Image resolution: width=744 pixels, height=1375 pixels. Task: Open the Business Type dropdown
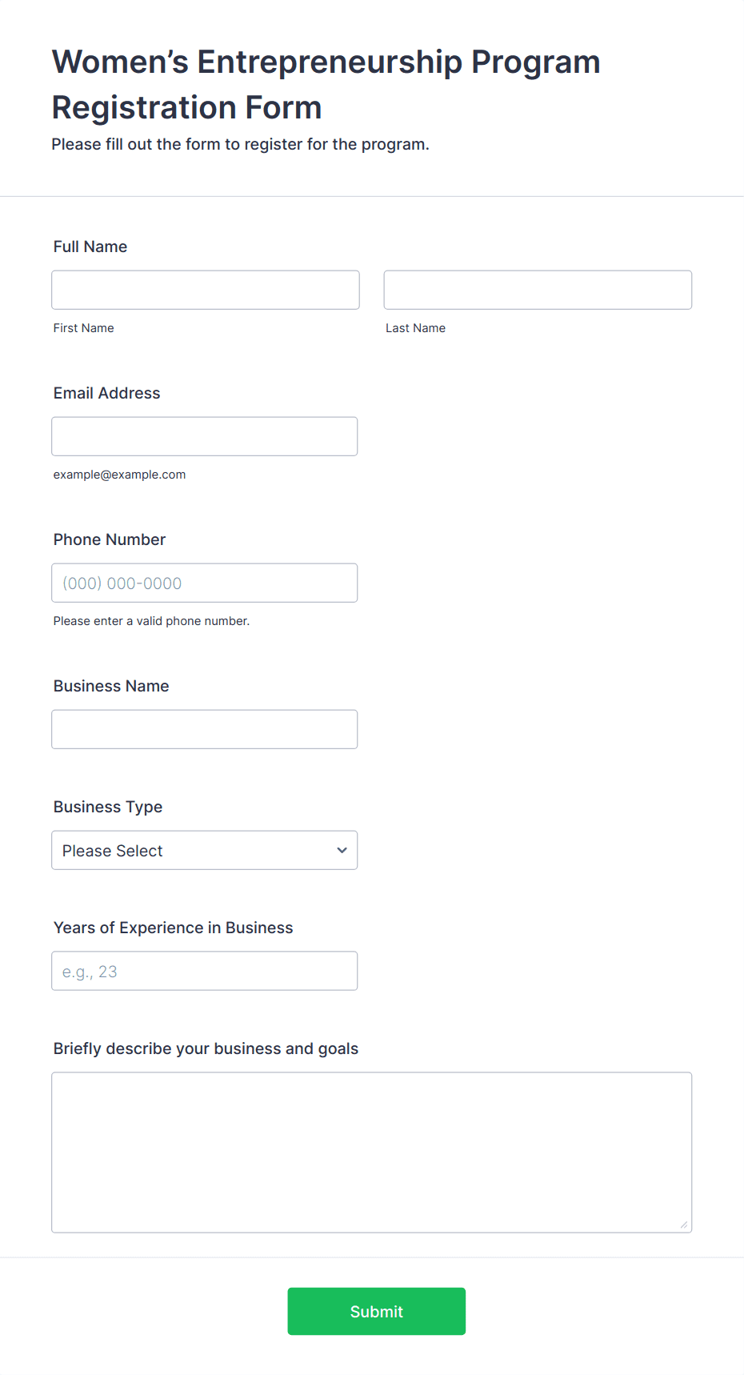(205, 850)
